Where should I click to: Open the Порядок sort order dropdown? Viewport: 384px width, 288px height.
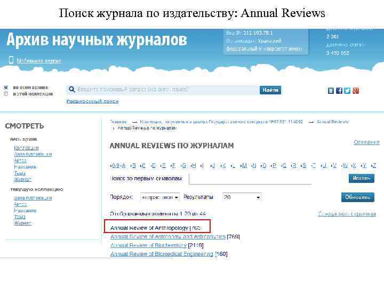(x=160, y=197)
